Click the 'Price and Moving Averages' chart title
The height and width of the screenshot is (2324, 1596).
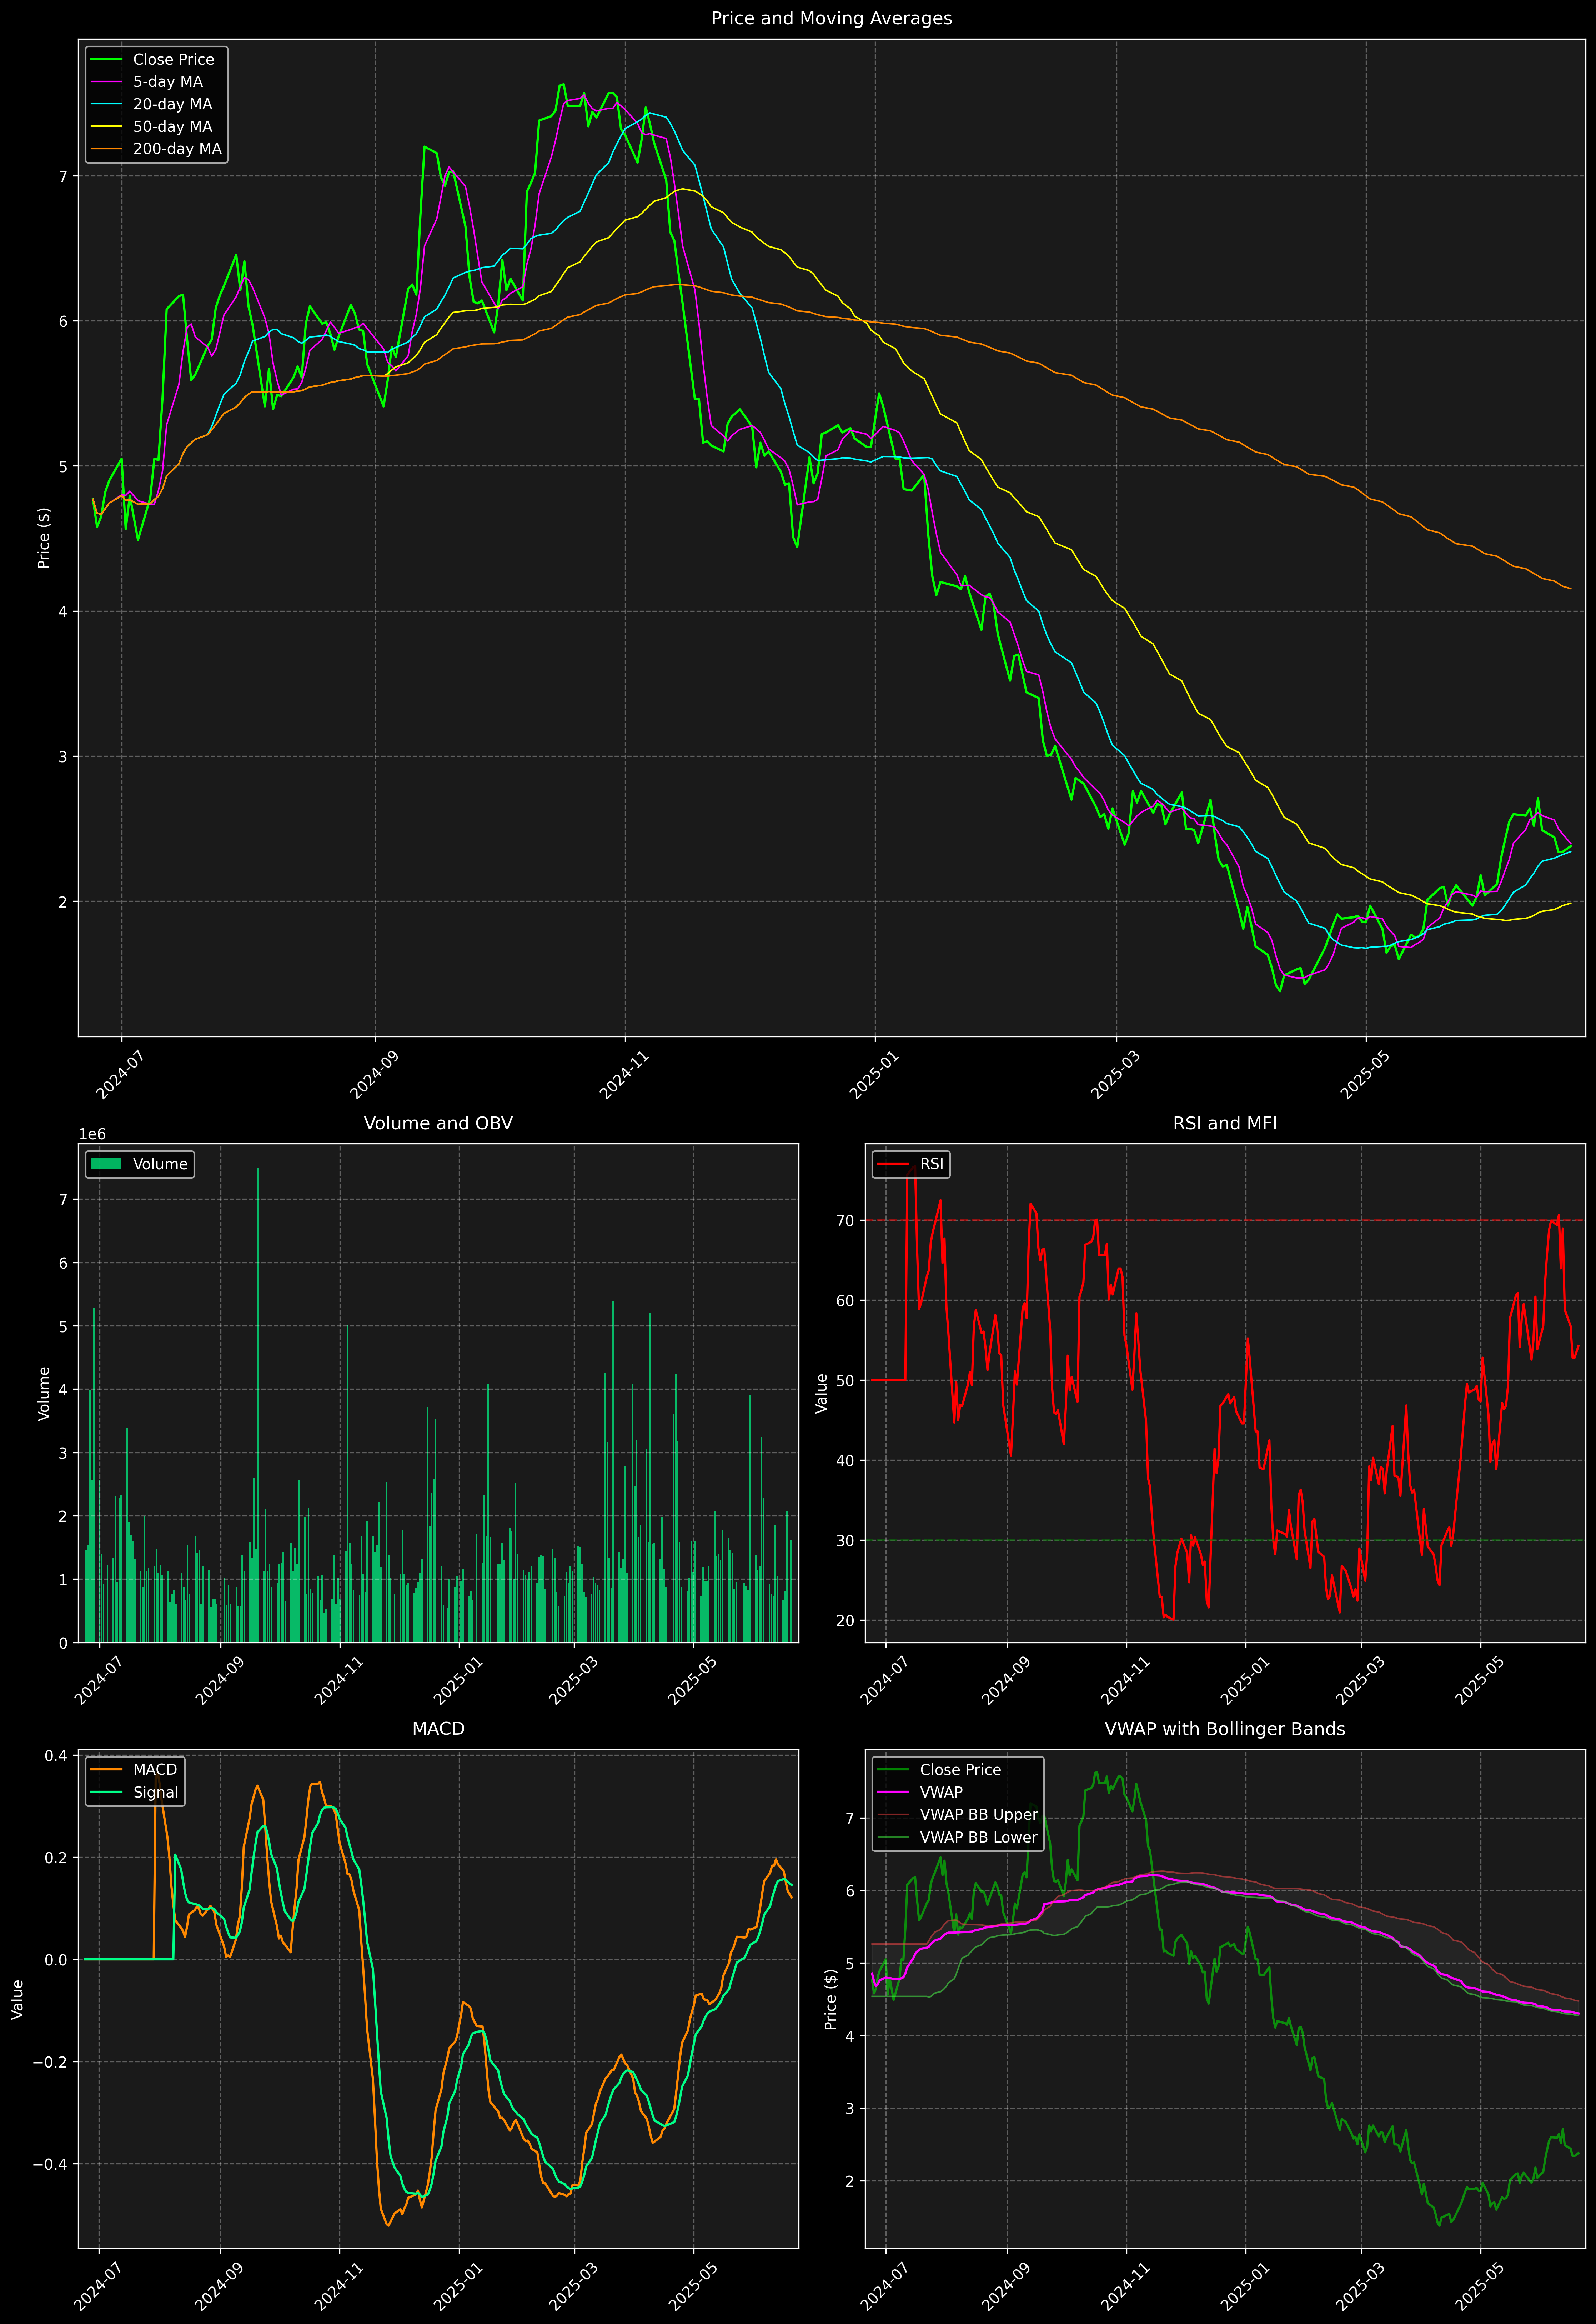coord(831,18)
